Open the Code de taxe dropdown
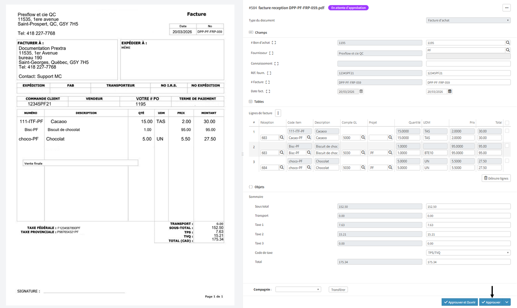 pos(468,253)
